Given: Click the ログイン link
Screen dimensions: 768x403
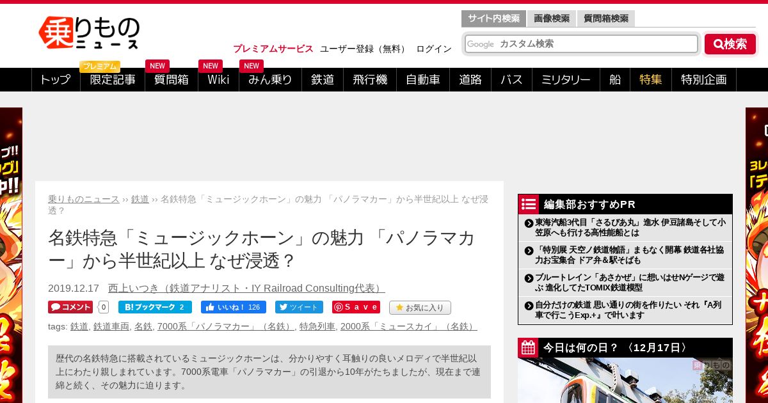Looking at the screenshot, I should 434,49.
